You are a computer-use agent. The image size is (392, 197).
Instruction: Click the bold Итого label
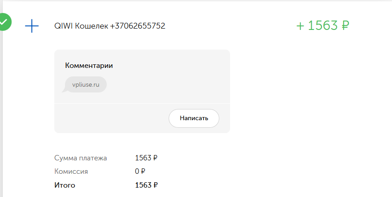(65, 185)
